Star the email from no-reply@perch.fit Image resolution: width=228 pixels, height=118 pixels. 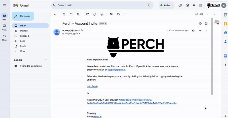pyautogui.click(x=193, y=31)
